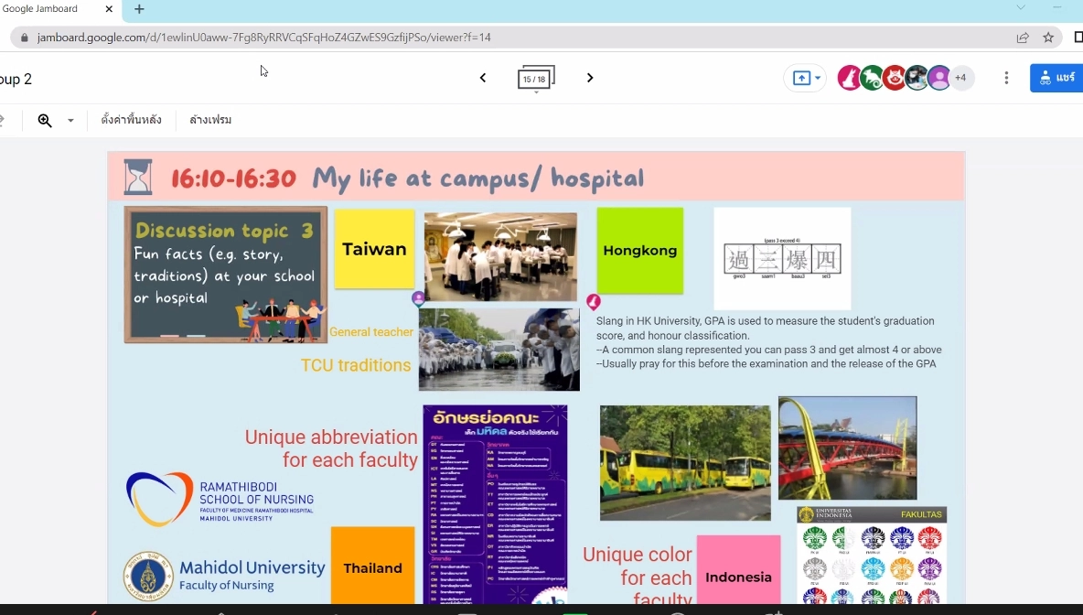Open a new browser tab
The height and width of the screenshot is (615, 1083).
[x=140, y=9]
